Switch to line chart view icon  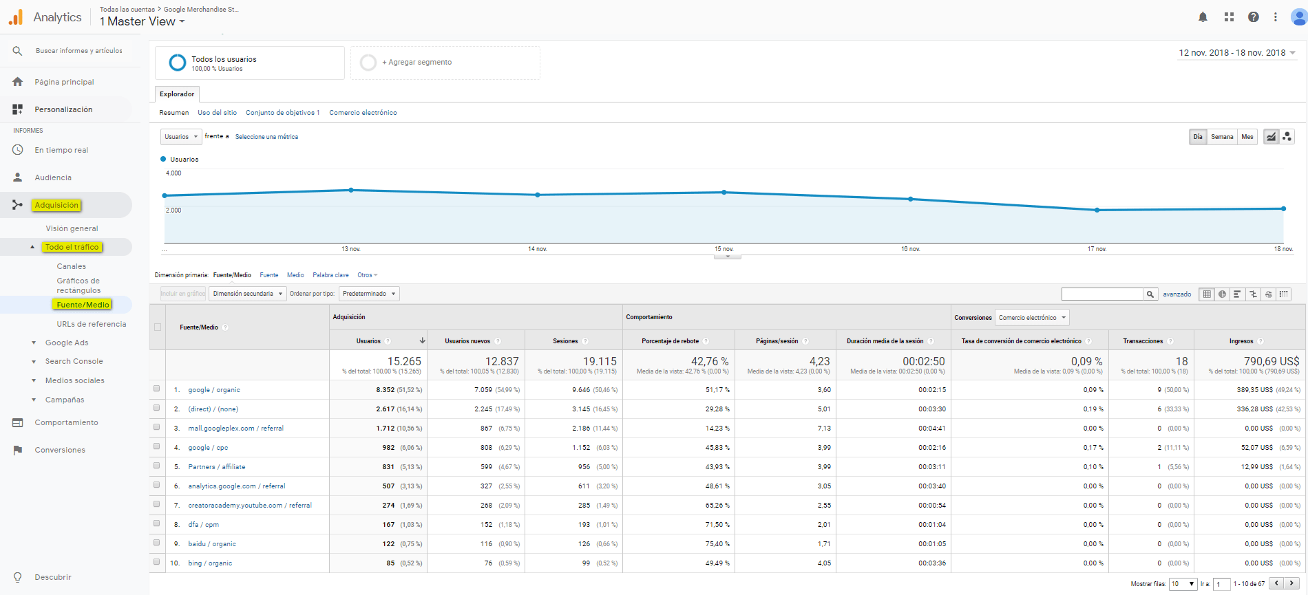click(1272, 137)
